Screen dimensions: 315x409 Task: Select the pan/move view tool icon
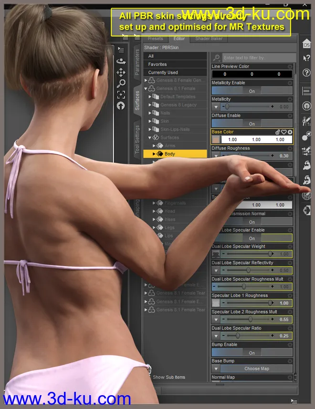tap(121, 72)
